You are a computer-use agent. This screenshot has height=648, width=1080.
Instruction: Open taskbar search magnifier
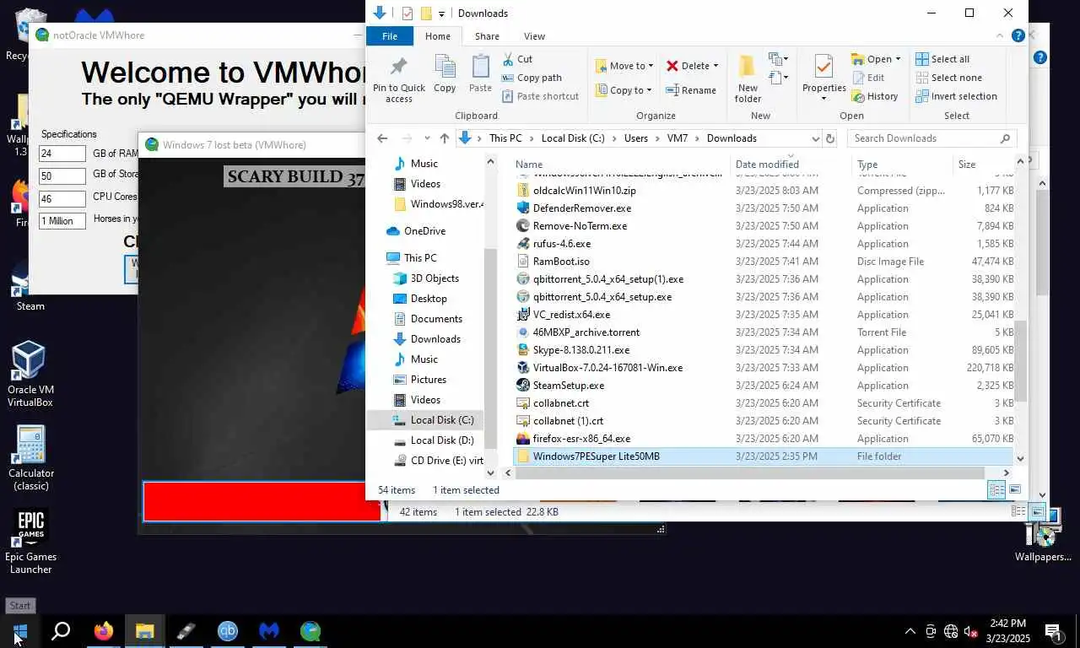[x=61, y=631]
